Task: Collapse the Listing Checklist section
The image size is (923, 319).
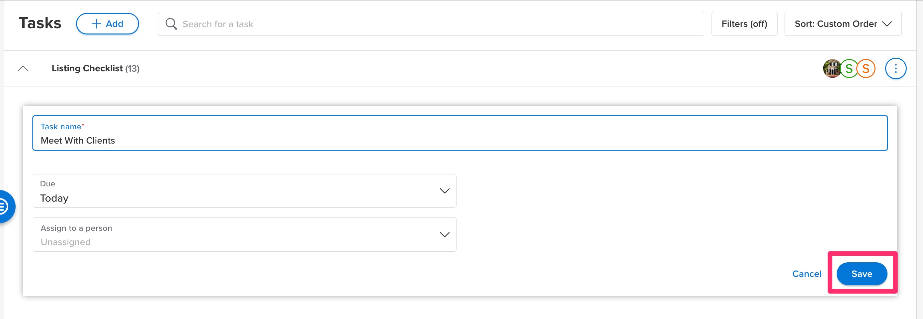Action: [x=23, y=68]
